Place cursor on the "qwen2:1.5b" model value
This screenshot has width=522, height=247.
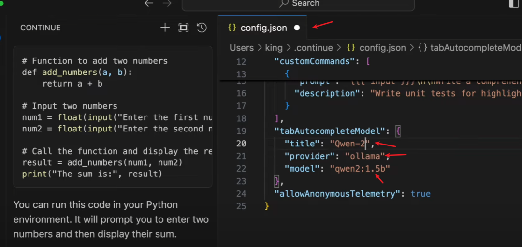coord(360,169)
